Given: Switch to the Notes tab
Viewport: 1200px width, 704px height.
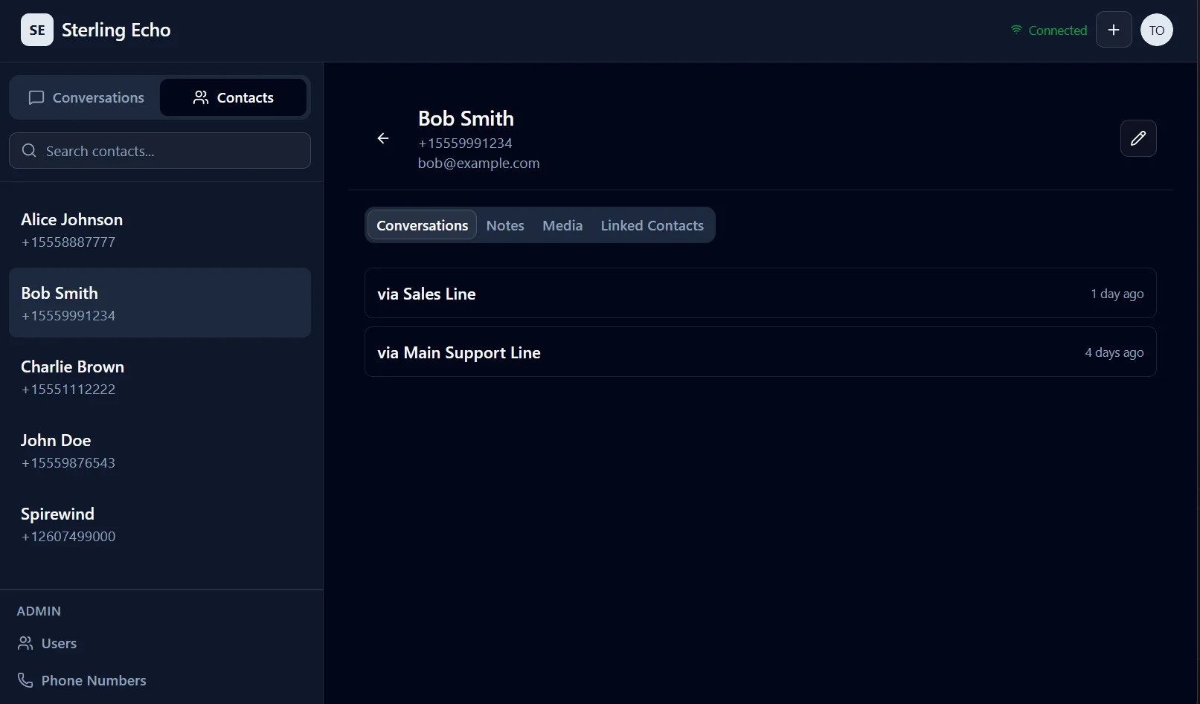Looking at the screenshot, I should 504,225.
